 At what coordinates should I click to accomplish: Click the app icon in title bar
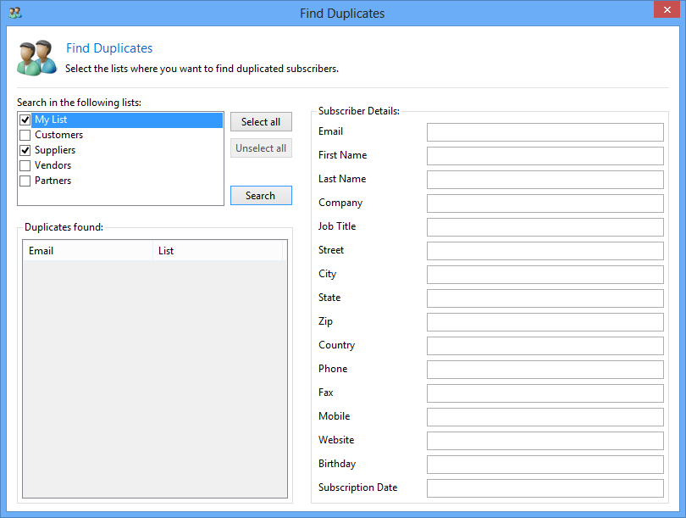[x=15, y=13]
